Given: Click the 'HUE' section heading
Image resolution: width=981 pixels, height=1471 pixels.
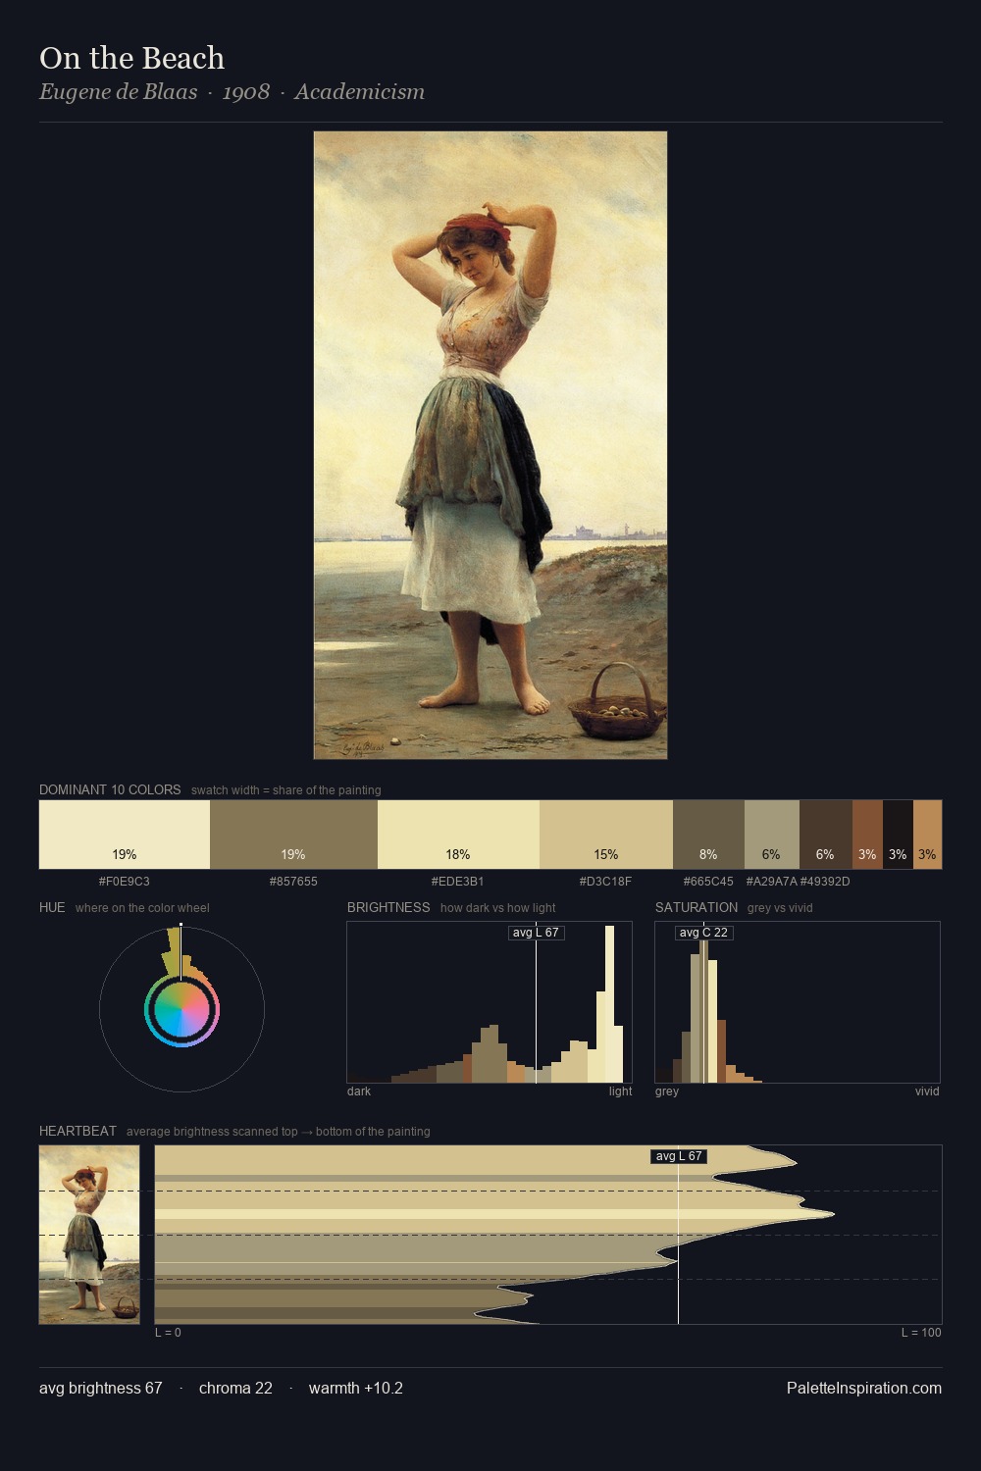Looking at the screenshot, I should [52, 907].
